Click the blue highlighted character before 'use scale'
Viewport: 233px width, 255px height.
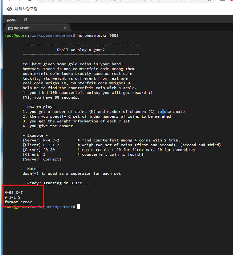tap(163, 112)
